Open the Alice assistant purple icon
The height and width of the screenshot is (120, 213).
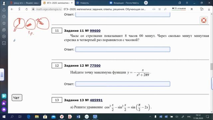pyautogui.click(x=4, y=109)
